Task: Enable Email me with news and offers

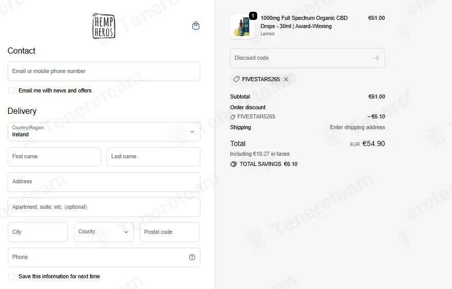Action: [x=12, y=91]
